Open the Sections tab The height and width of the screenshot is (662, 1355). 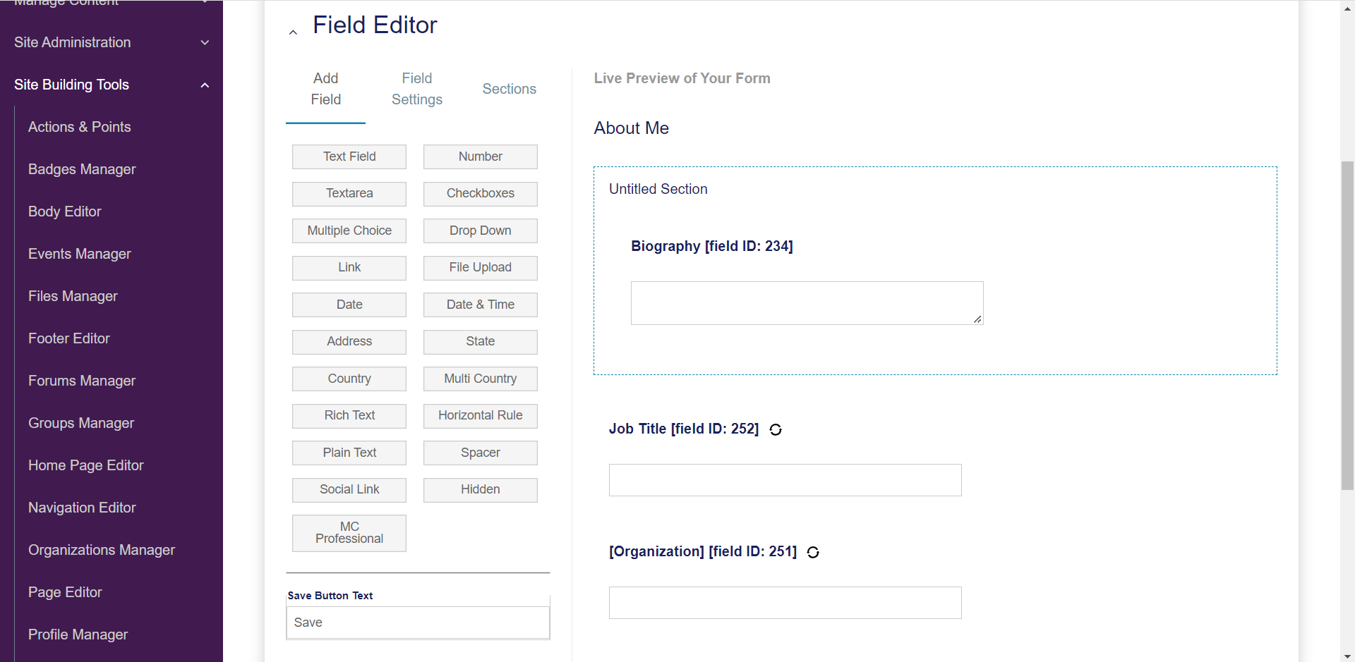509,89
